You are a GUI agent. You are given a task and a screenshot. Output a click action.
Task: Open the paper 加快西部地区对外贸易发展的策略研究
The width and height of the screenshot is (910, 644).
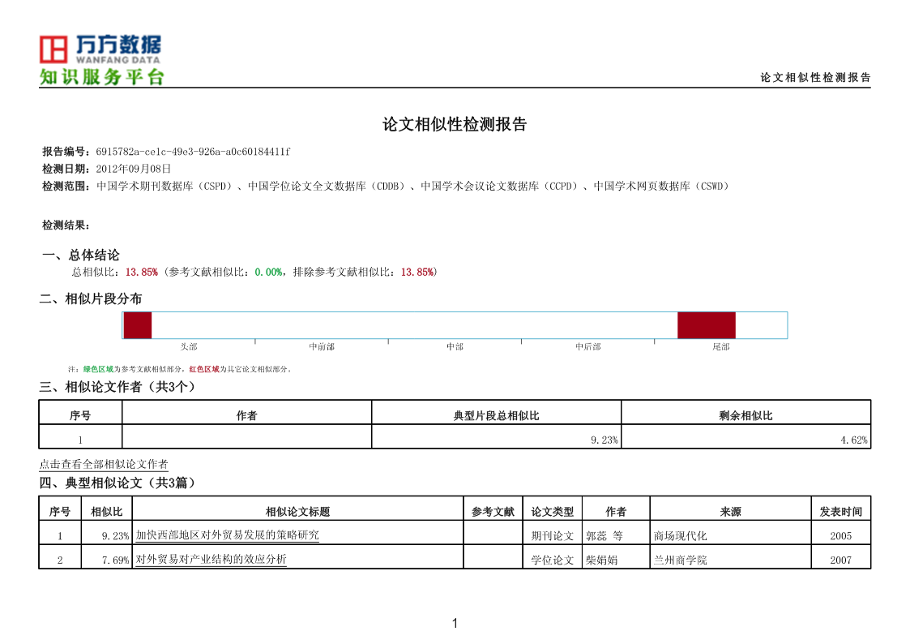pos(228,535)
